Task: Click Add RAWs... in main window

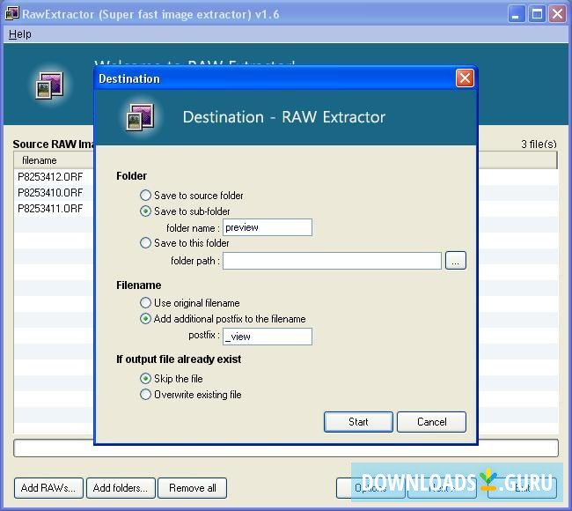Action: (48, 488)
